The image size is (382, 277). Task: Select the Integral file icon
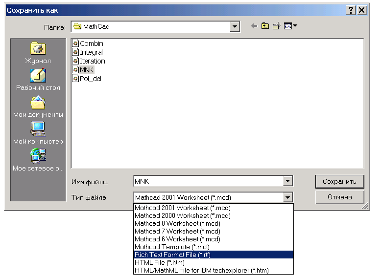[75, 52]
